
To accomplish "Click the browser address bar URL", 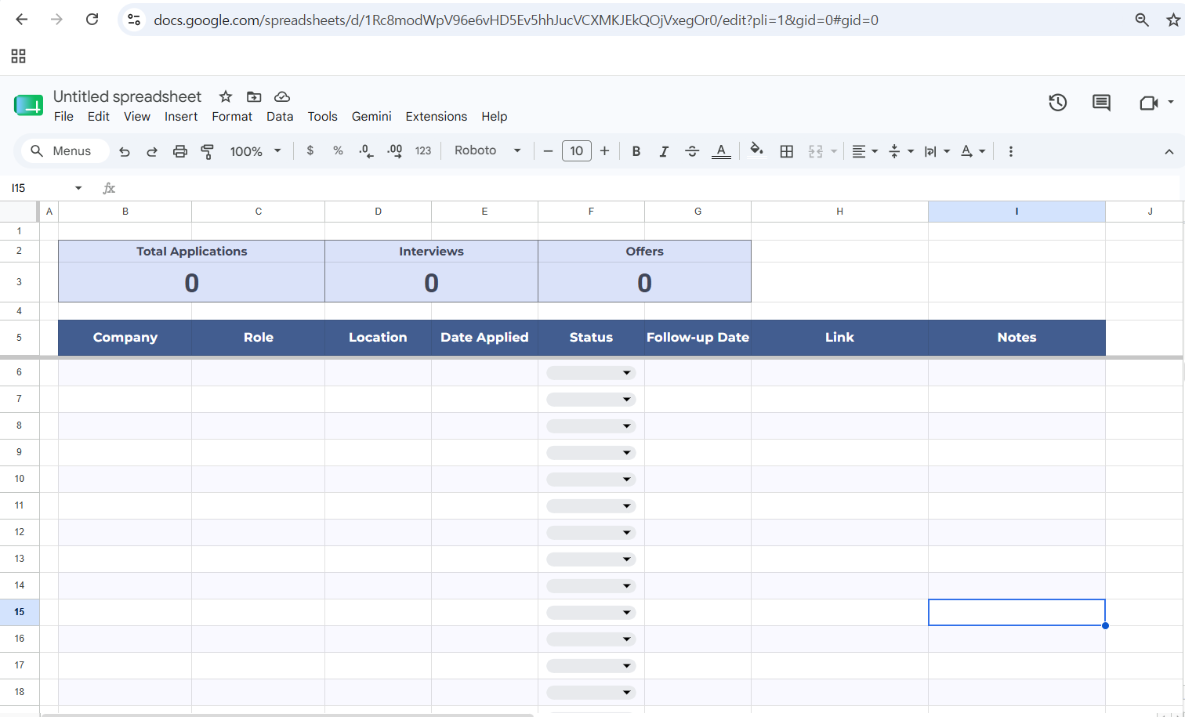I will (516, 20).
